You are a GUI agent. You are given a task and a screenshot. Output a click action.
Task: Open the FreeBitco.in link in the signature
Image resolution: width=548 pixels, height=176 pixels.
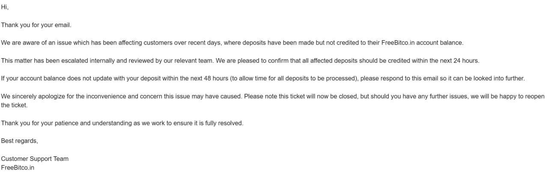click(x=18, y=167)
